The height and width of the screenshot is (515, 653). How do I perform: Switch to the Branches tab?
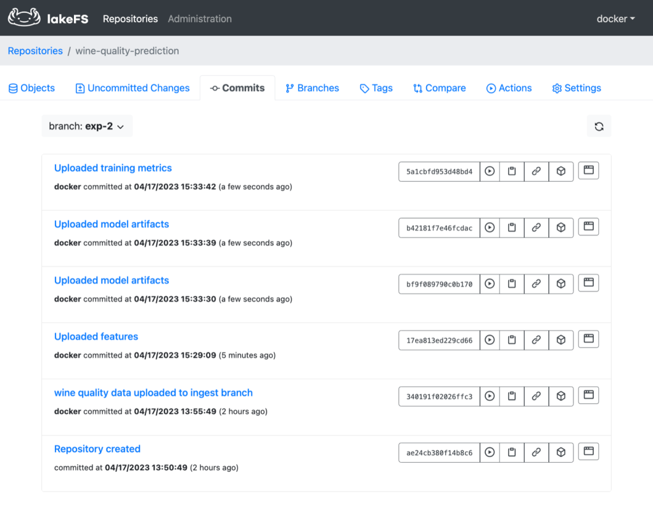(x=312, y=88)
